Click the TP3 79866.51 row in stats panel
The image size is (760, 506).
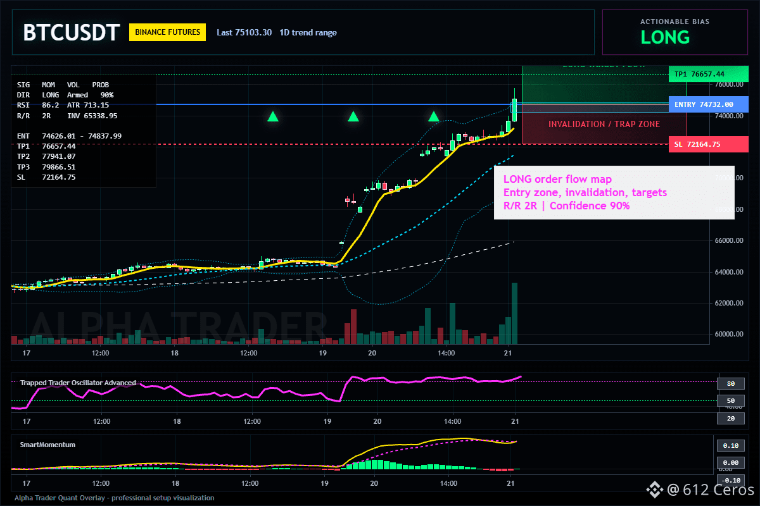[46, 167]
